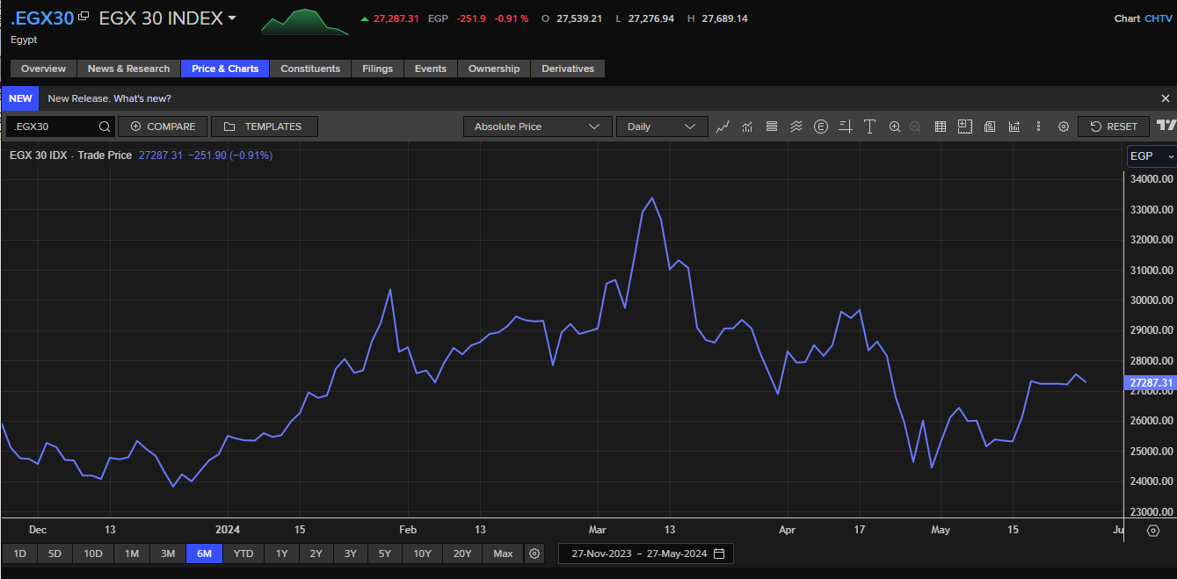1177x579 pixels.
Task: Open the News & Research tab
Action: pos(128,69)
